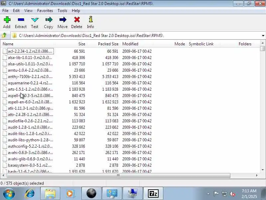Launch Internet Explorer from taskbar
The height and width of the screenshot is (200, 266).
(x=30, y=194)
